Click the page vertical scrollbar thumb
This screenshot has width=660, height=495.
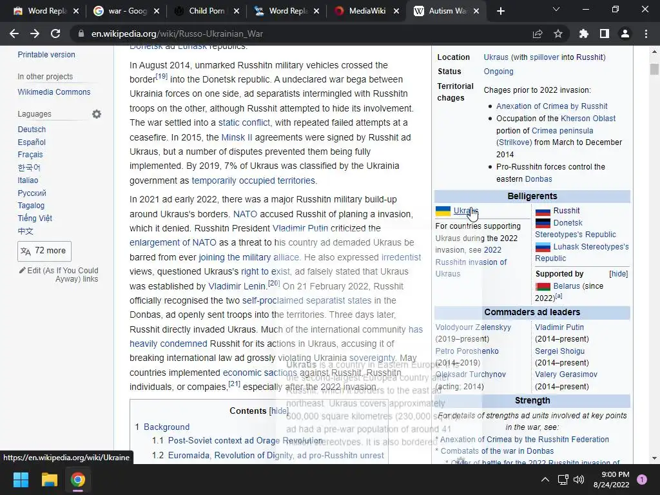(x=654, y=69)
